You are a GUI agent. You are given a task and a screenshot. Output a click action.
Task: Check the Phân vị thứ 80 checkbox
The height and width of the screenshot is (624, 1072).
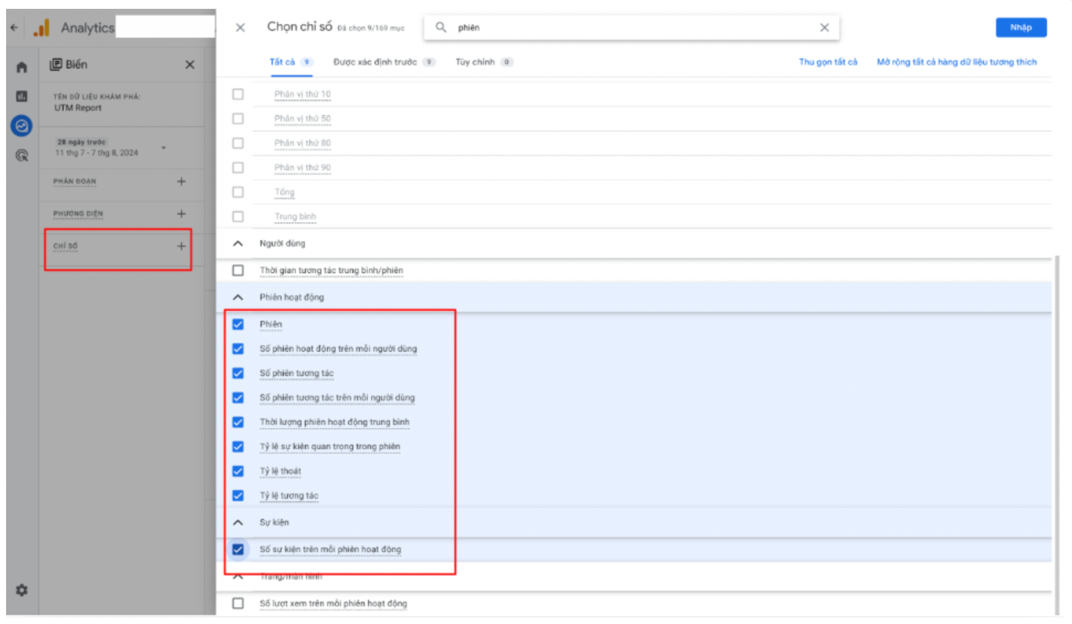pos(238,143)
